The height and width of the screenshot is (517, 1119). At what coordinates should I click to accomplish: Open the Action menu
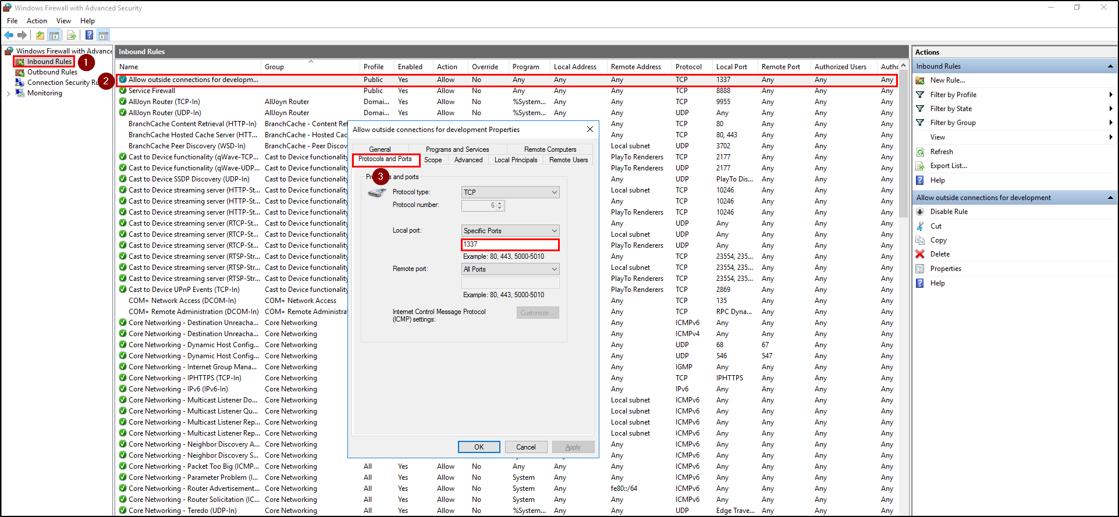pyautogui.click(x=37, y=21)
